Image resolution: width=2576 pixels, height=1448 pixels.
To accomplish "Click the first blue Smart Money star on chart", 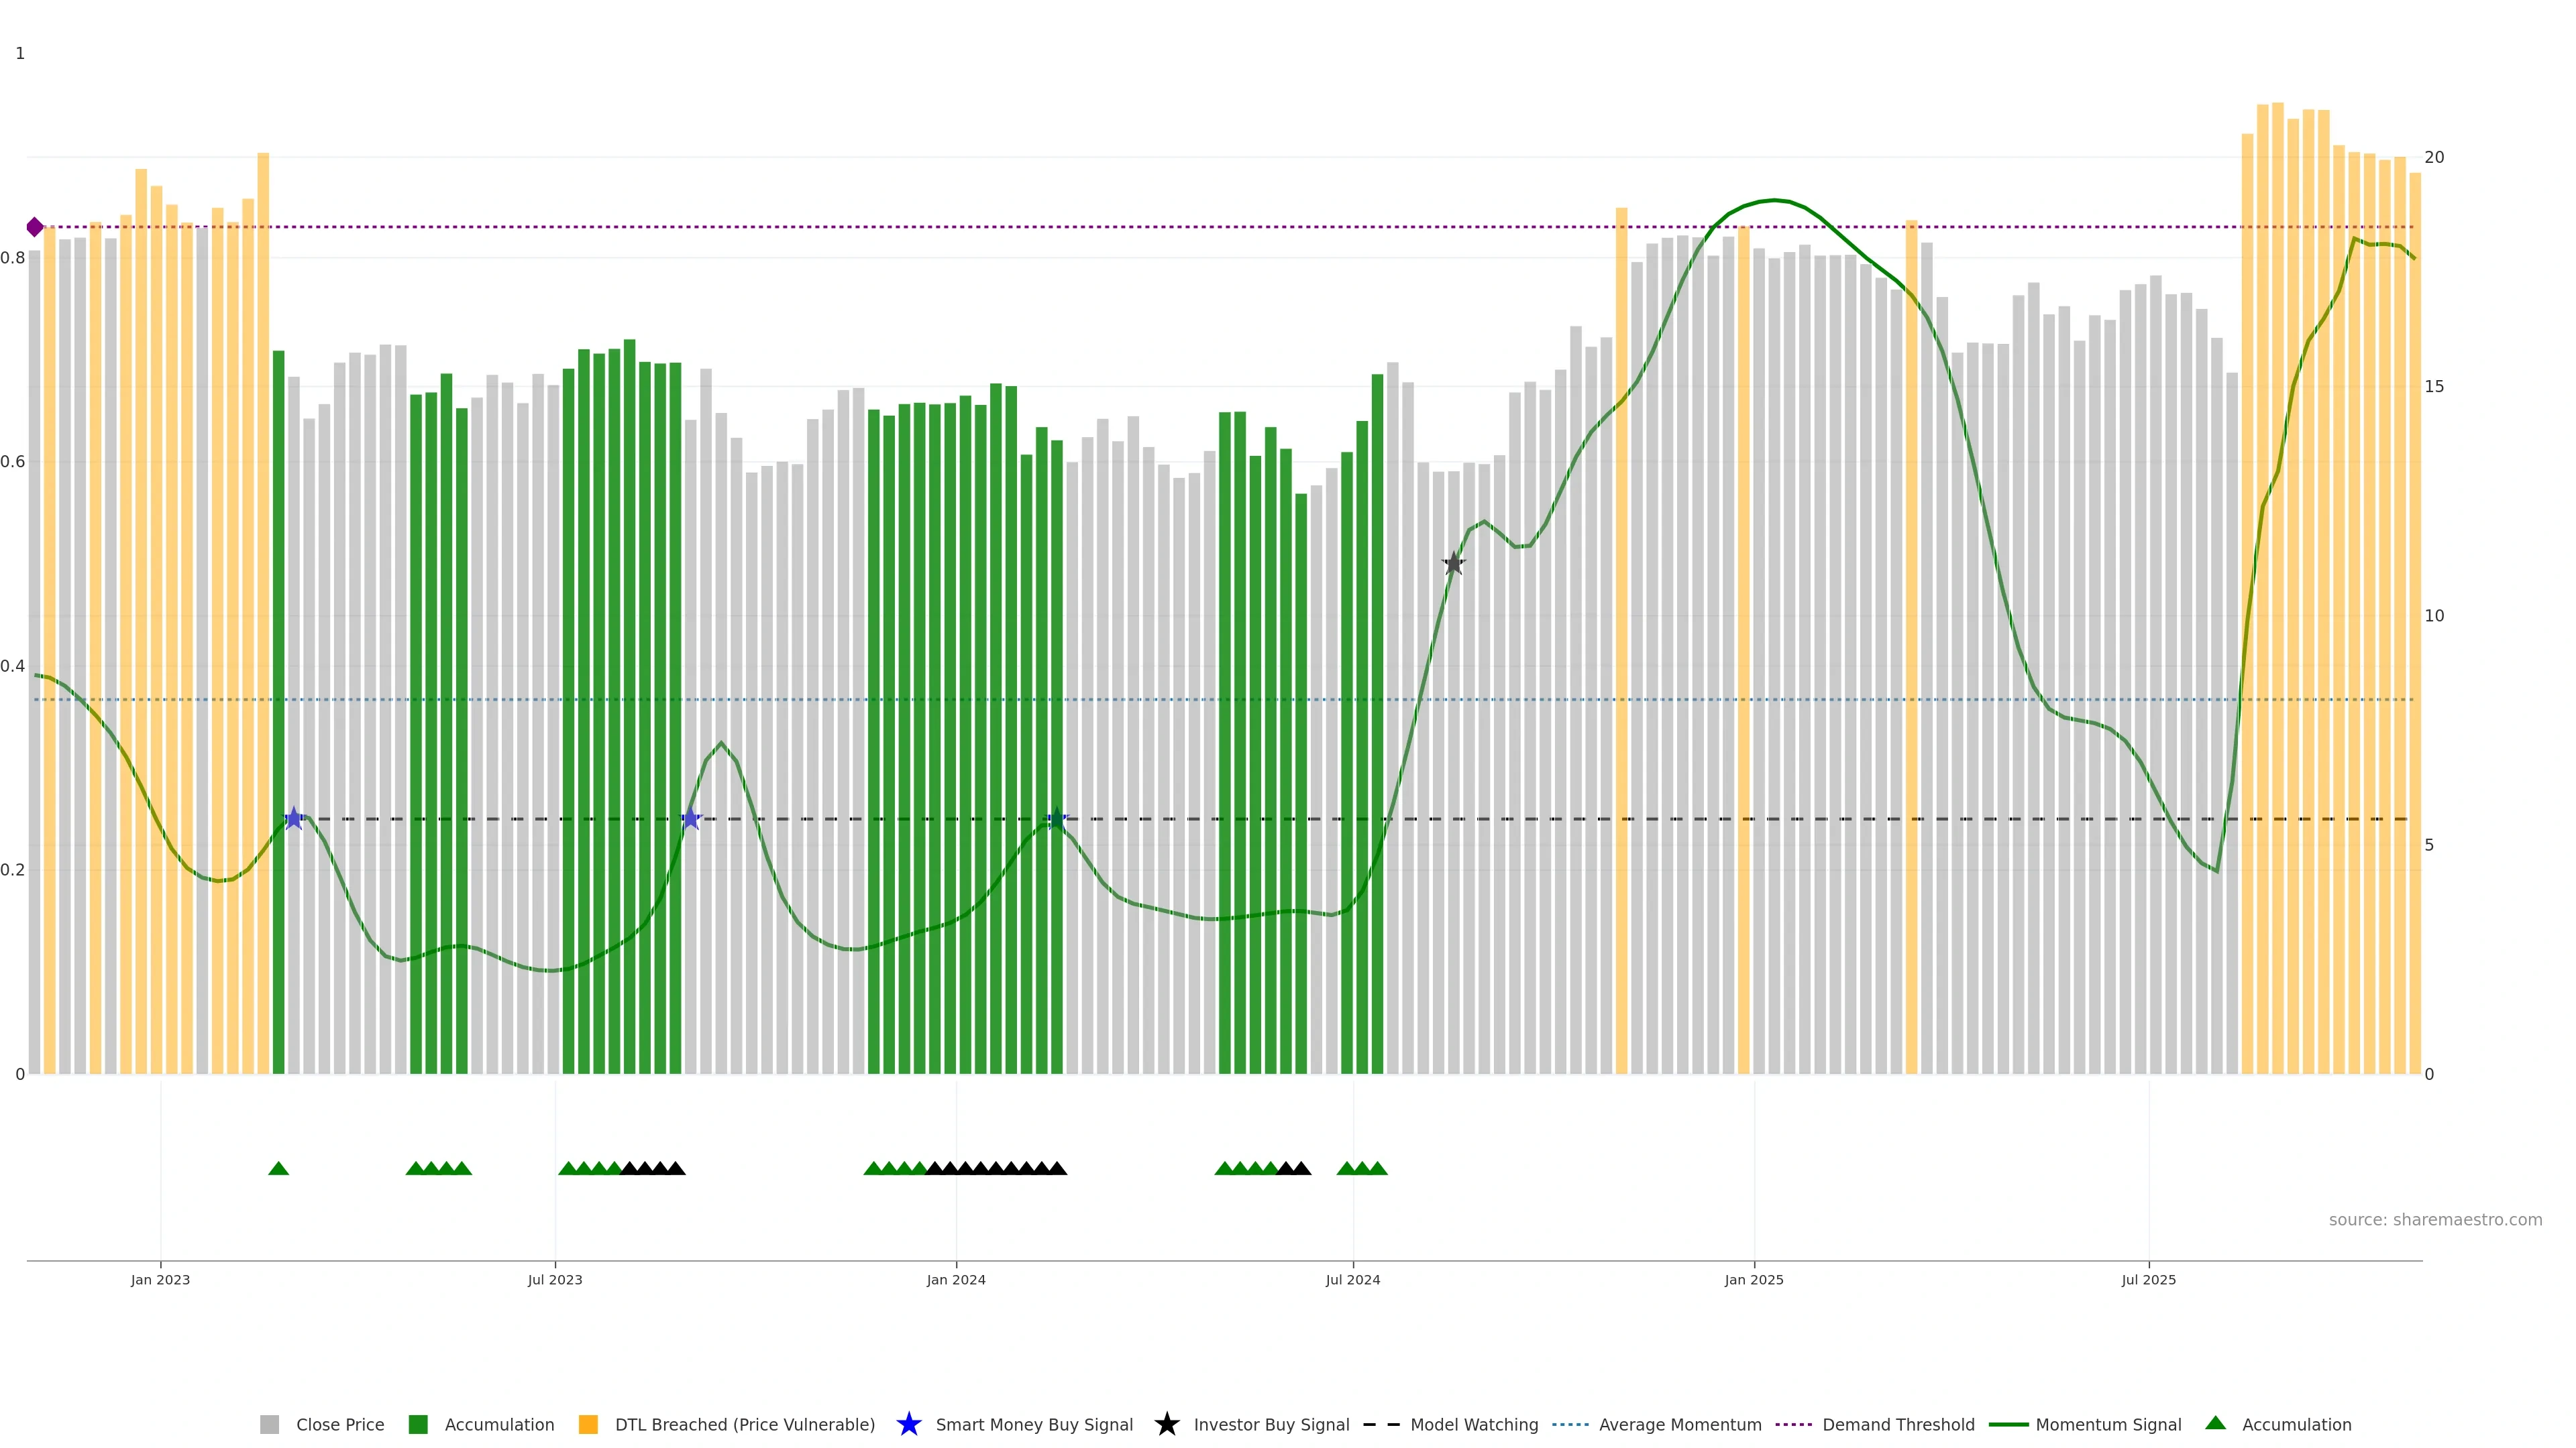I will click(293, 819).
